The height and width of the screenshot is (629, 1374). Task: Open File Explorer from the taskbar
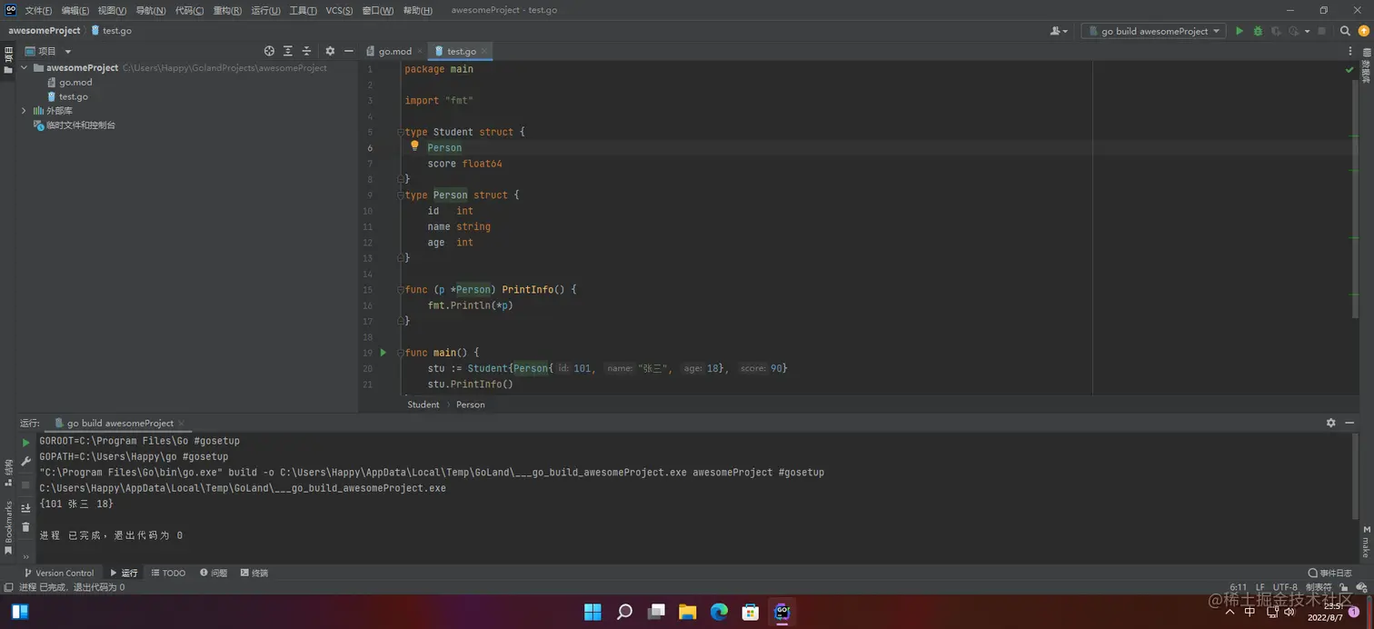(687, 612)
